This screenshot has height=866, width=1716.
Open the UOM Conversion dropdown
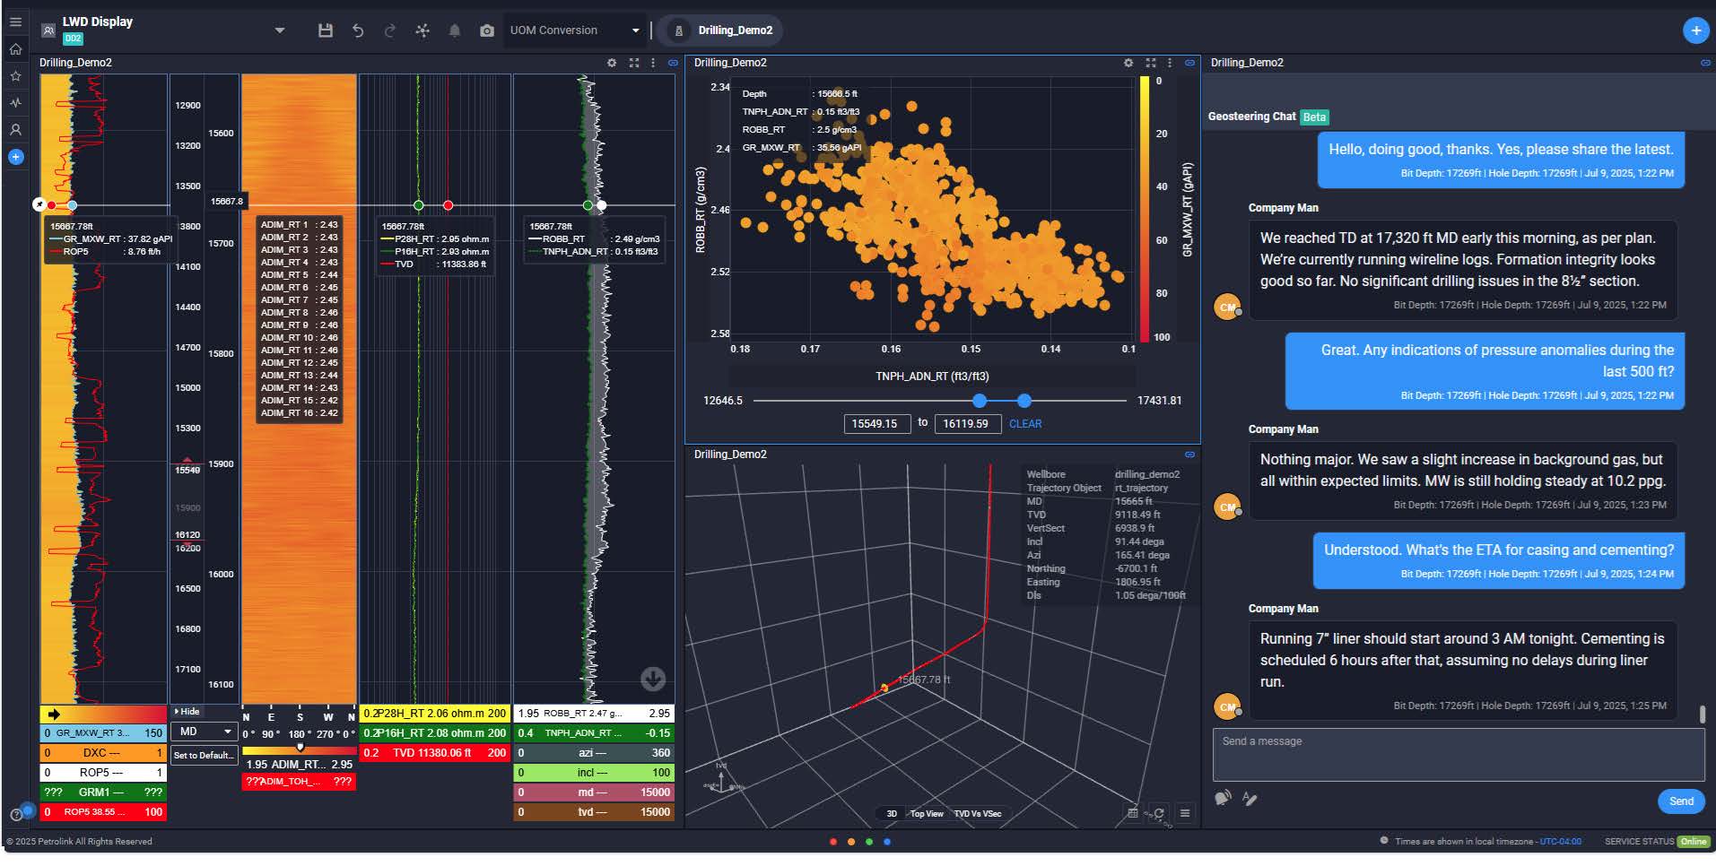click(574, 30)
